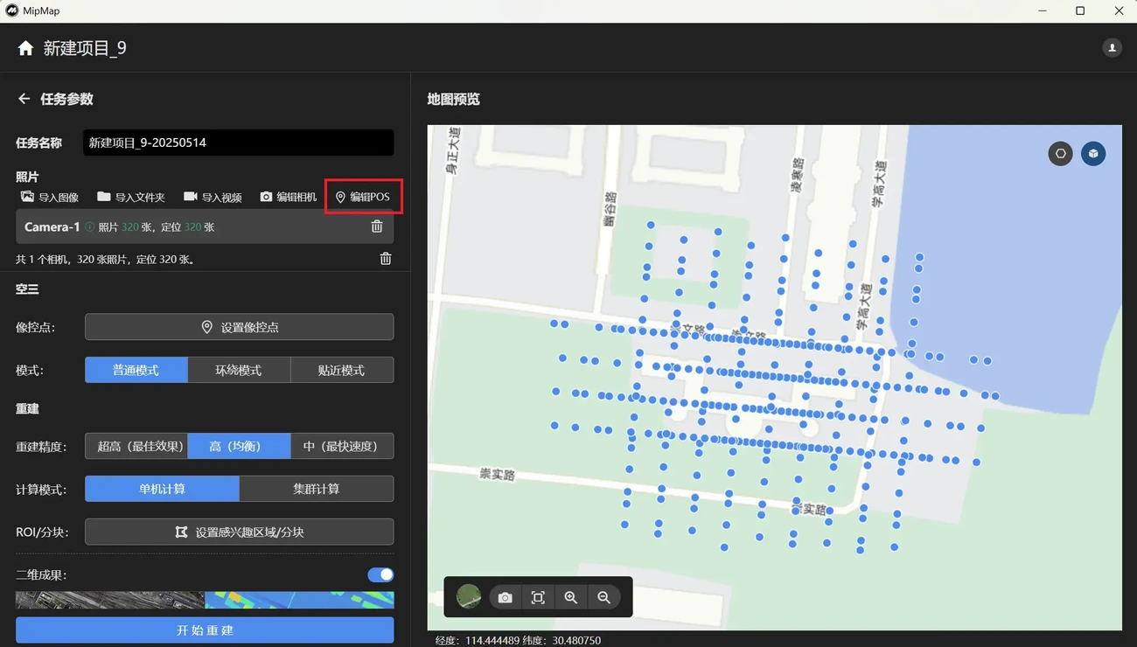Toggle the 二维成果 switch off
1137x647 pixels.
click(380, 574)
